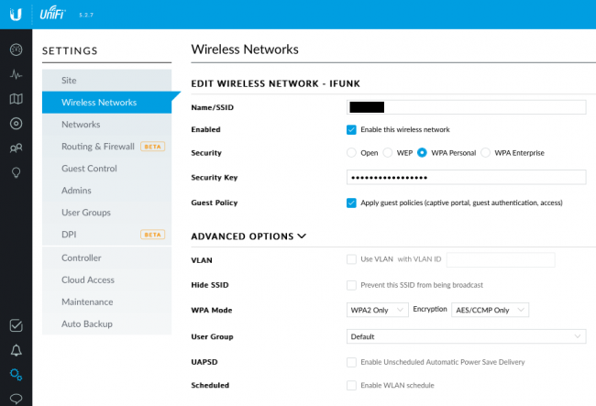Viewport: 596px width, 406px height.
Task: Open the Statistics pulse icon
Action: pos(16,74)
